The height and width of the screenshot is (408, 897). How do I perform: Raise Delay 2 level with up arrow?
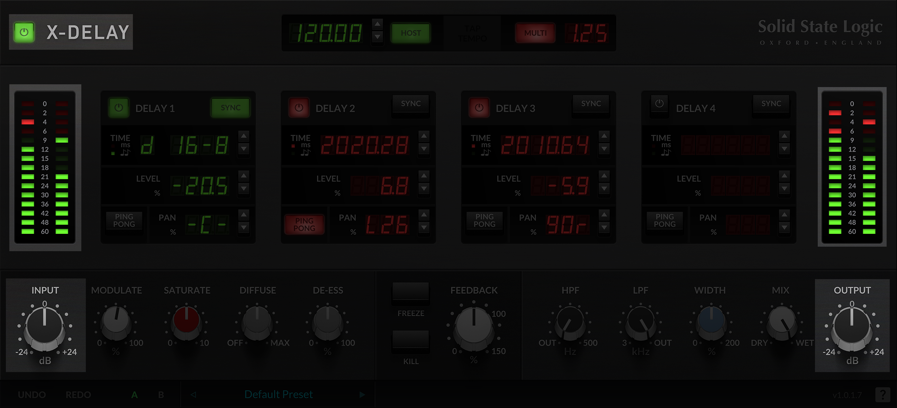[424, 176]
